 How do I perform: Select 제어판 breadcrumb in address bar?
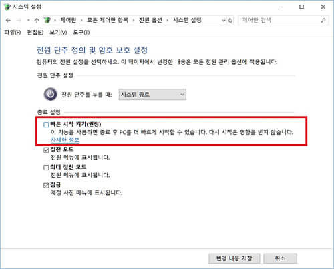pos(68,20)
